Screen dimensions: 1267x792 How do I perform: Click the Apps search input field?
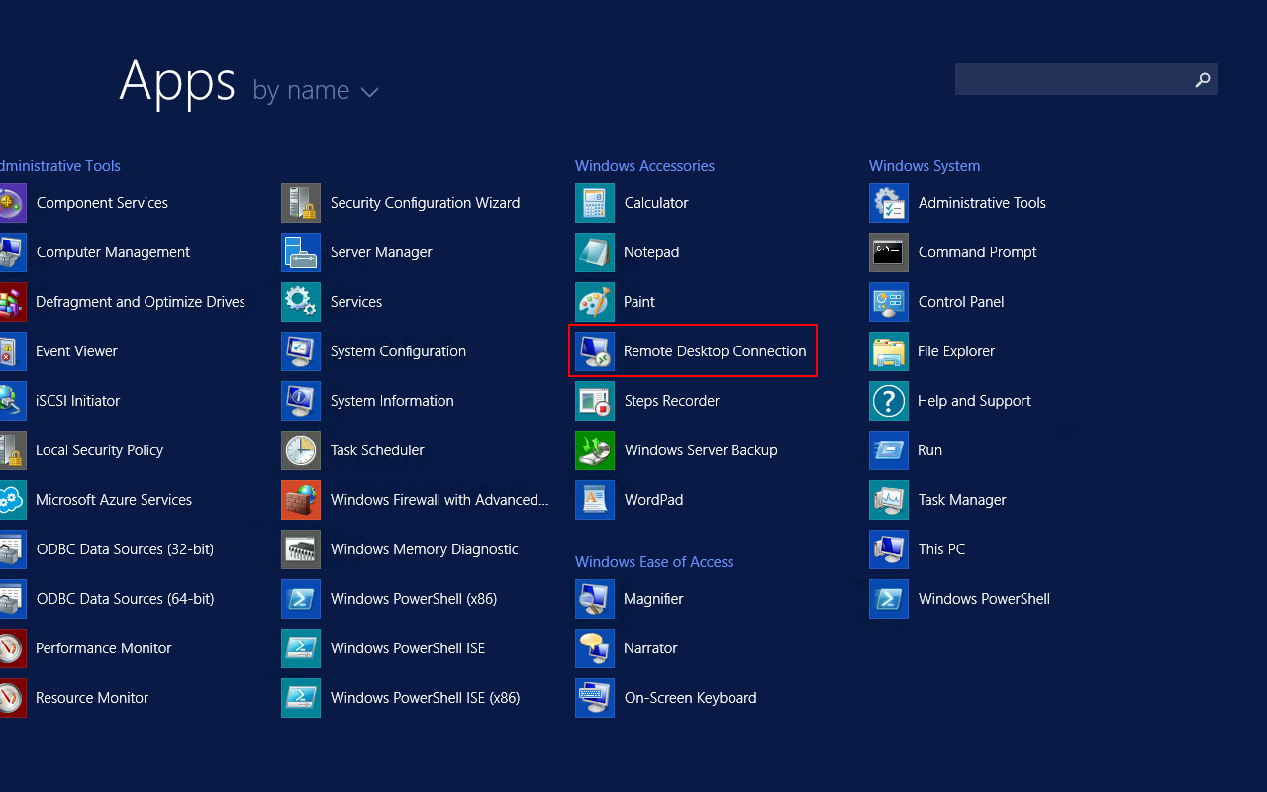click(1071, 79)
